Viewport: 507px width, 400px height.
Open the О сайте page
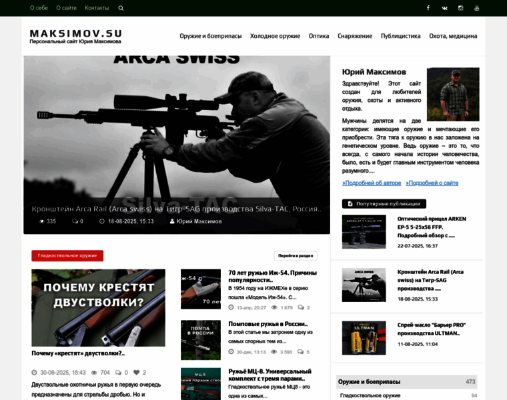tap(66, 8)
